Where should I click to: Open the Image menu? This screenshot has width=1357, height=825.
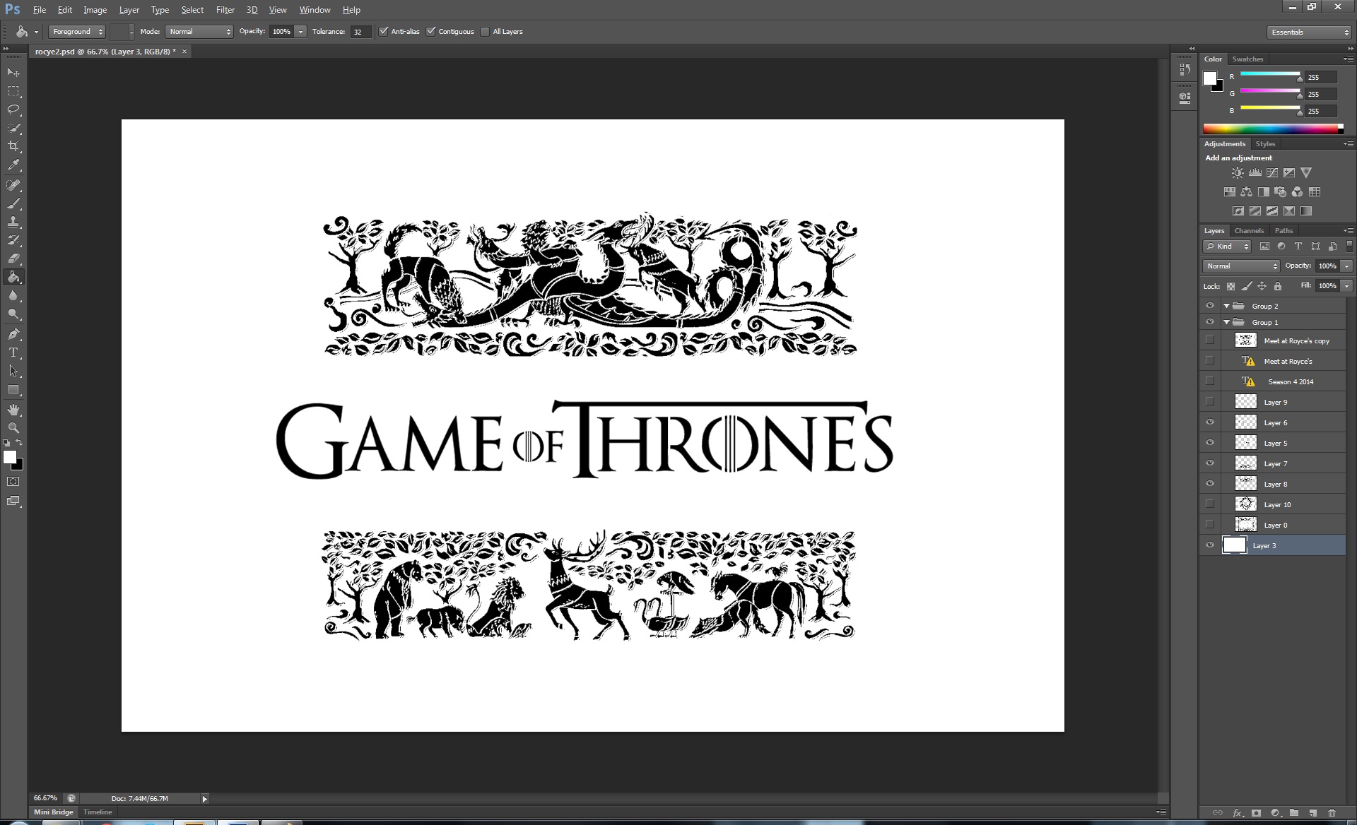[95, 10]
